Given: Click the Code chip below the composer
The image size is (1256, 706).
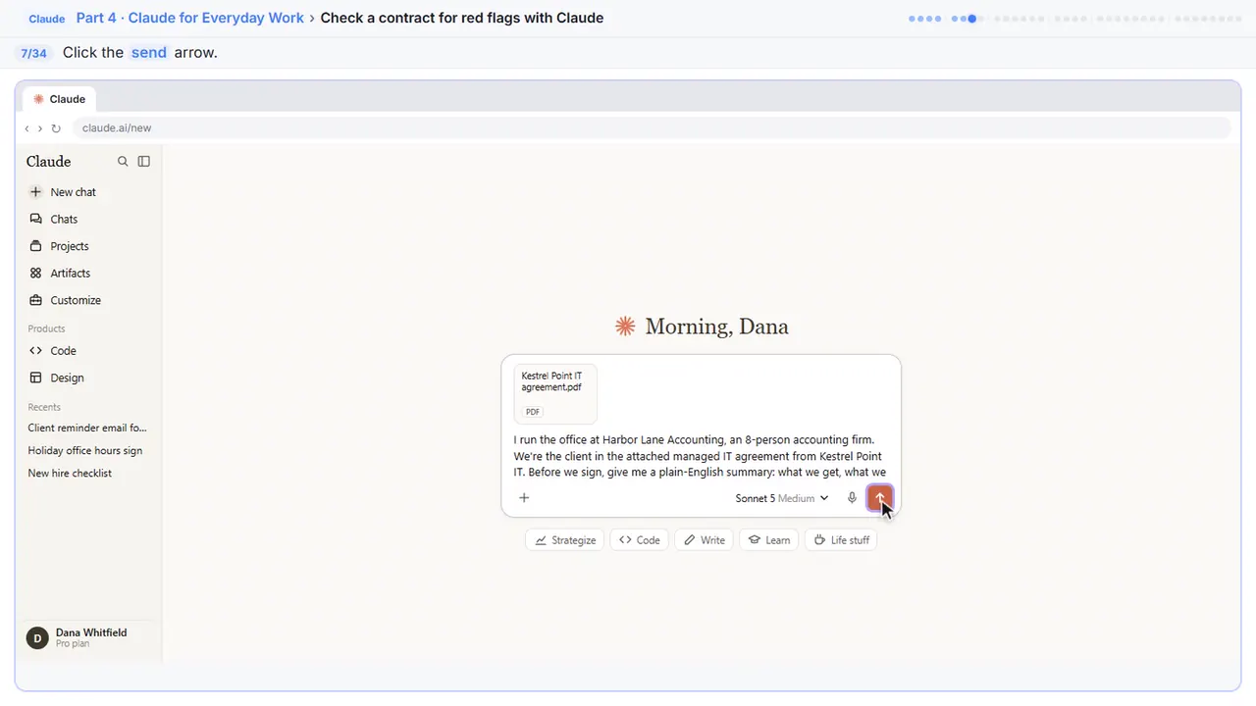Looking at the screenshot, I should point(639,540).
